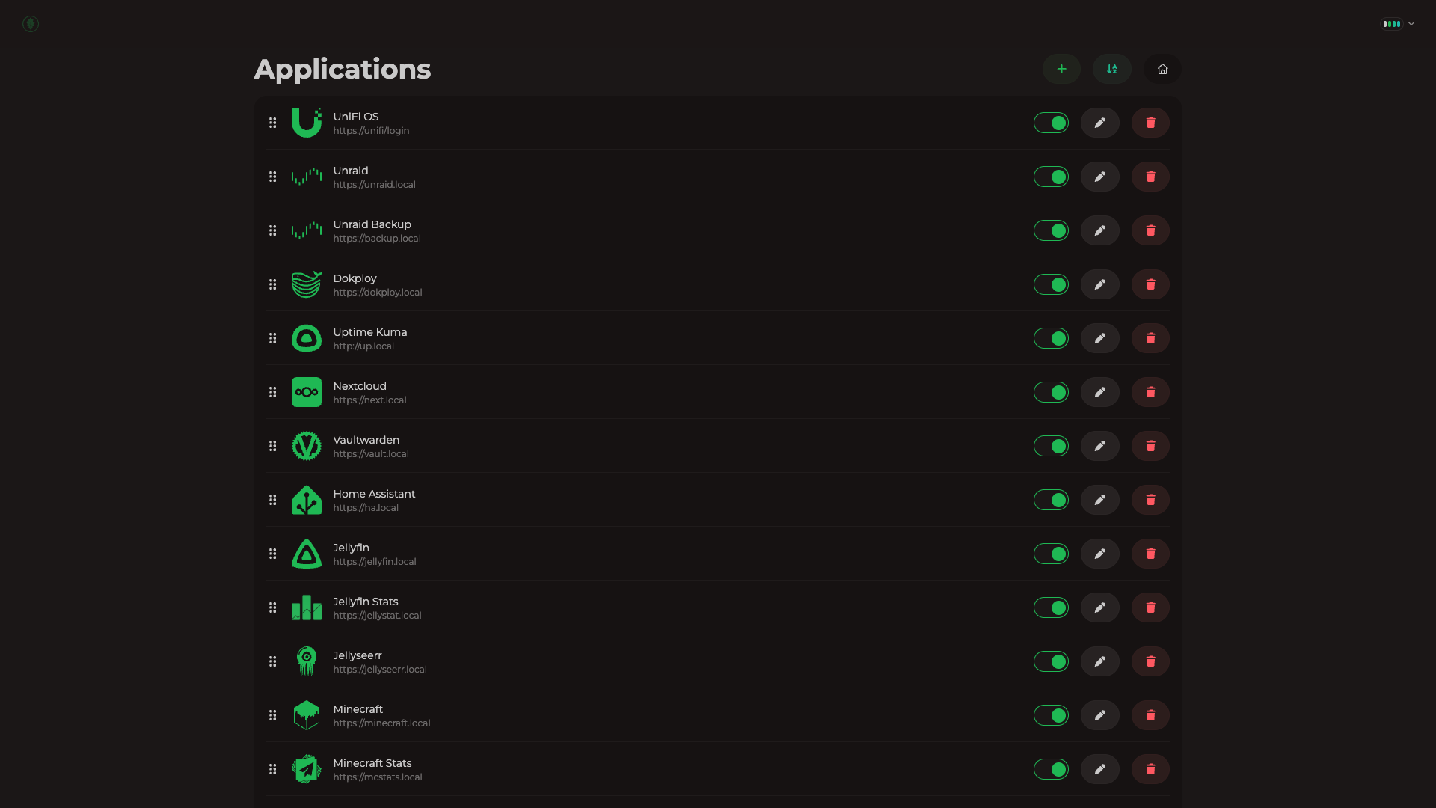The height and width of the screenshot is (808, 1436).
Task: Click the Jellyfin row drag handle
Action: 273,554
